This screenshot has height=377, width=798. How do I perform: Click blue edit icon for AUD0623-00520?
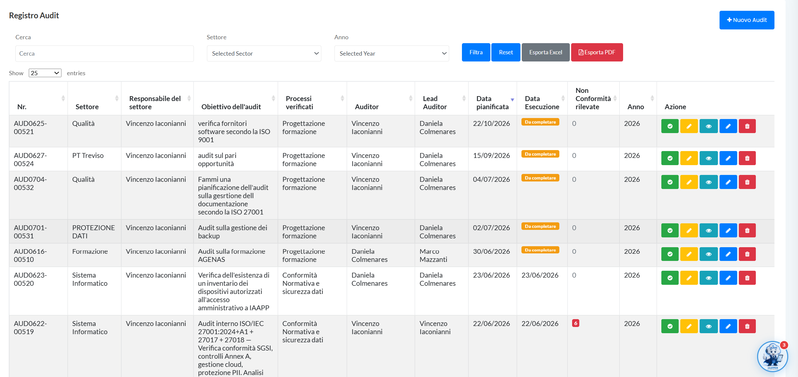728,278
